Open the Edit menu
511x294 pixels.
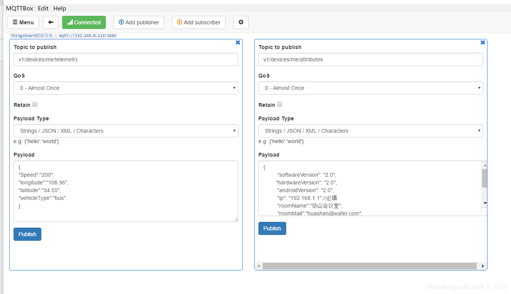(x=43, y=8)
